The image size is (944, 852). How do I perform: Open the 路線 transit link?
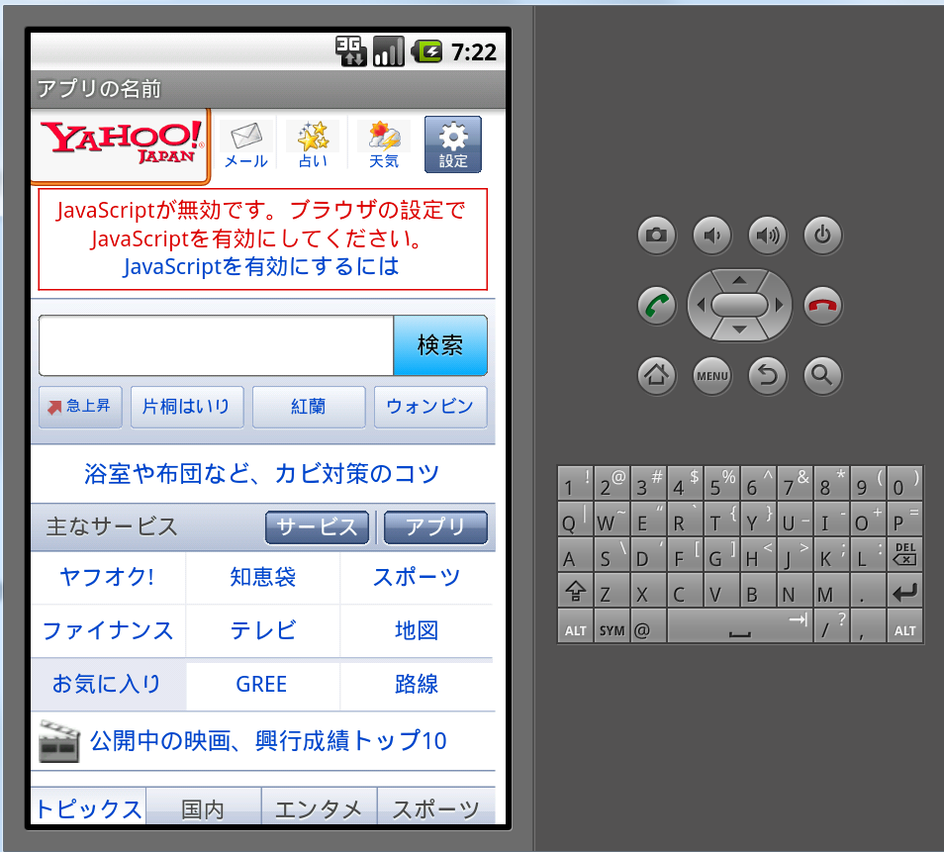click(417, 685)
